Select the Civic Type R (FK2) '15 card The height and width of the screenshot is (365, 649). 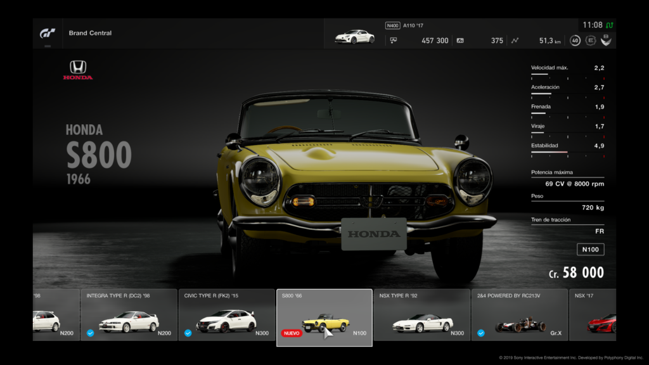[227, 315]
